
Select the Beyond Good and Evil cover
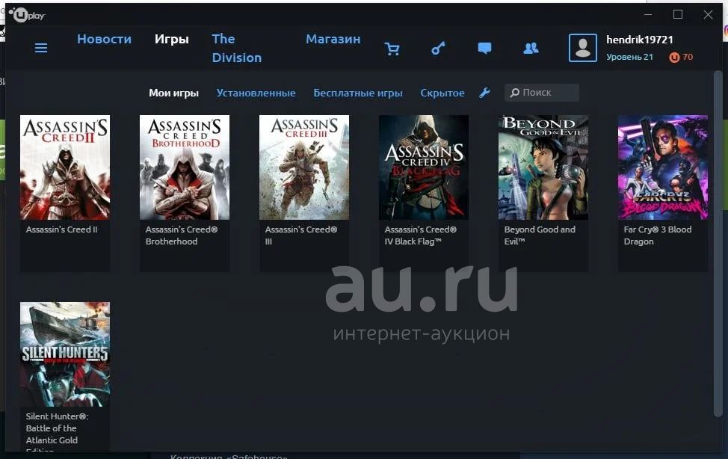point(543,167)
